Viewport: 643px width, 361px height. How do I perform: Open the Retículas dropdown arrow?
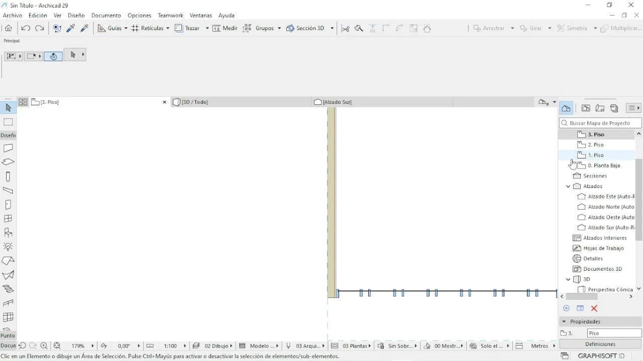(168, 29)
